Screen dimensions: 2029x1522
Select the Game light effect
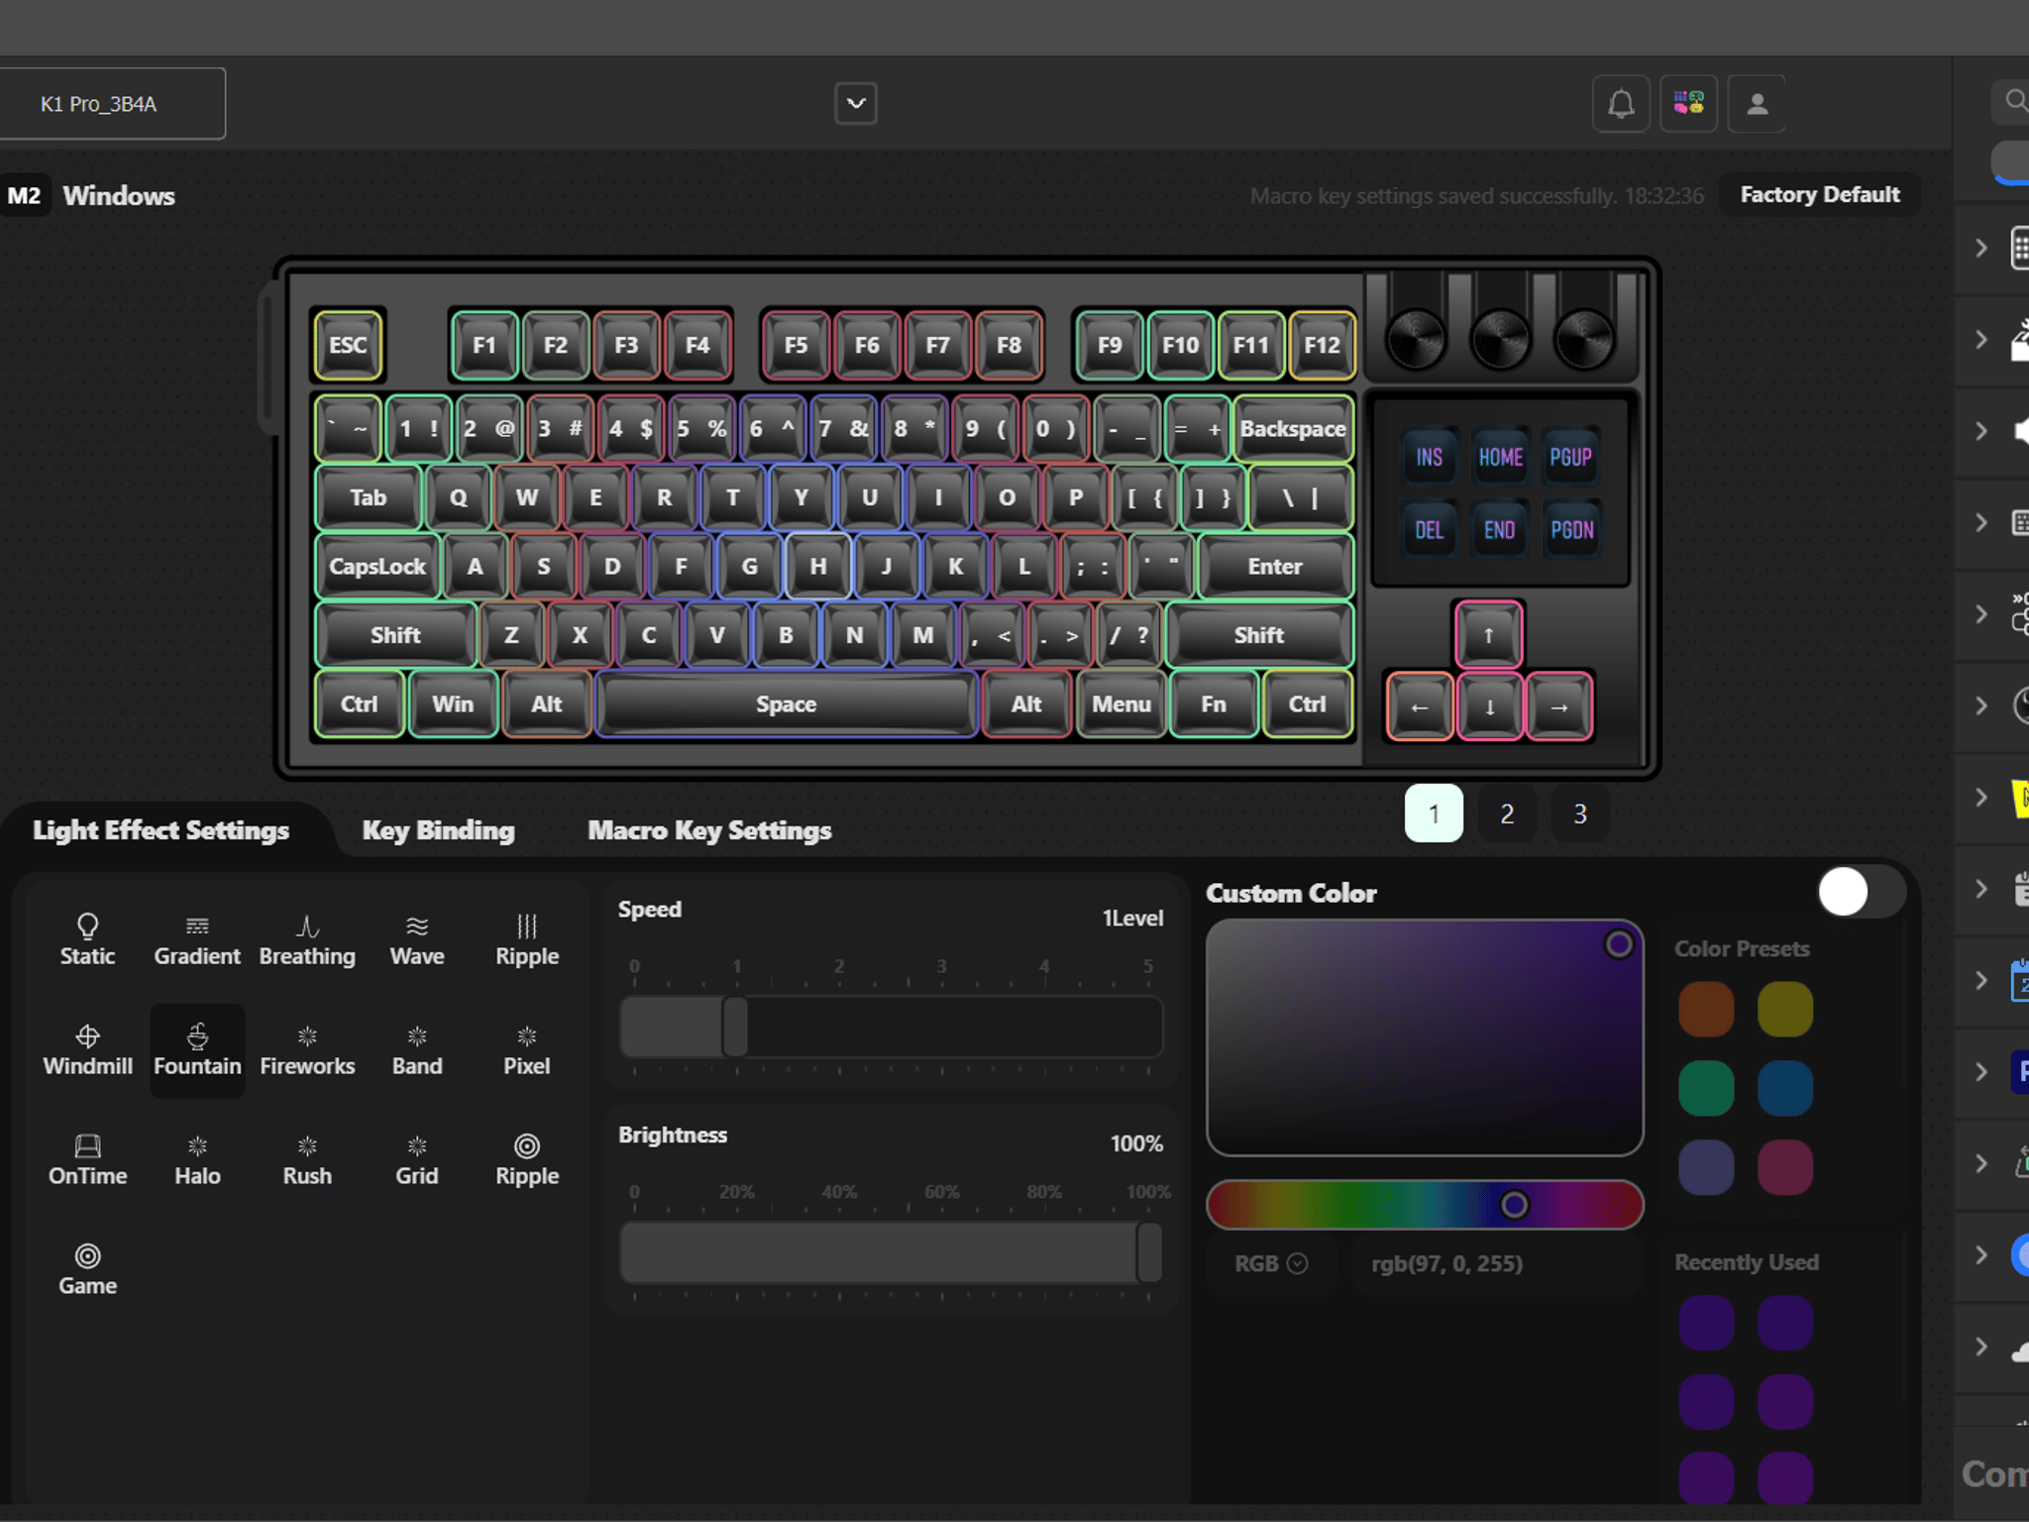[87, 1269]
